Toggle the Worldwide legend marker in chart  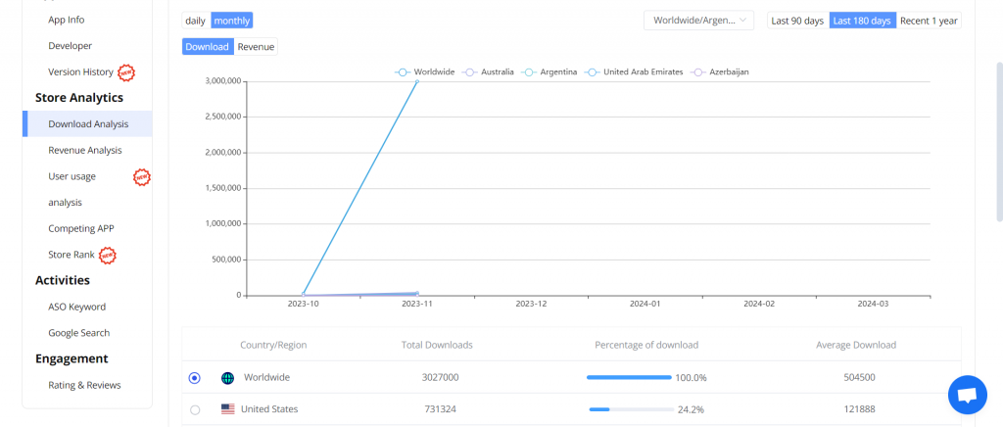[403, 72]
